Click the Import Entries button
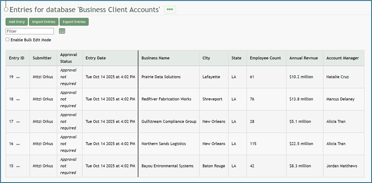The height and width of the screenshot is (183, 372). point(44,22)
